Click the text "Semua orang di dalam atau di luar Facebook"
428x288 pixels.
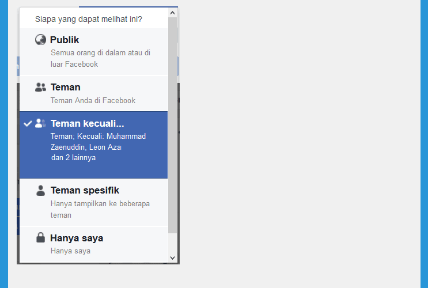coord(100,58)
